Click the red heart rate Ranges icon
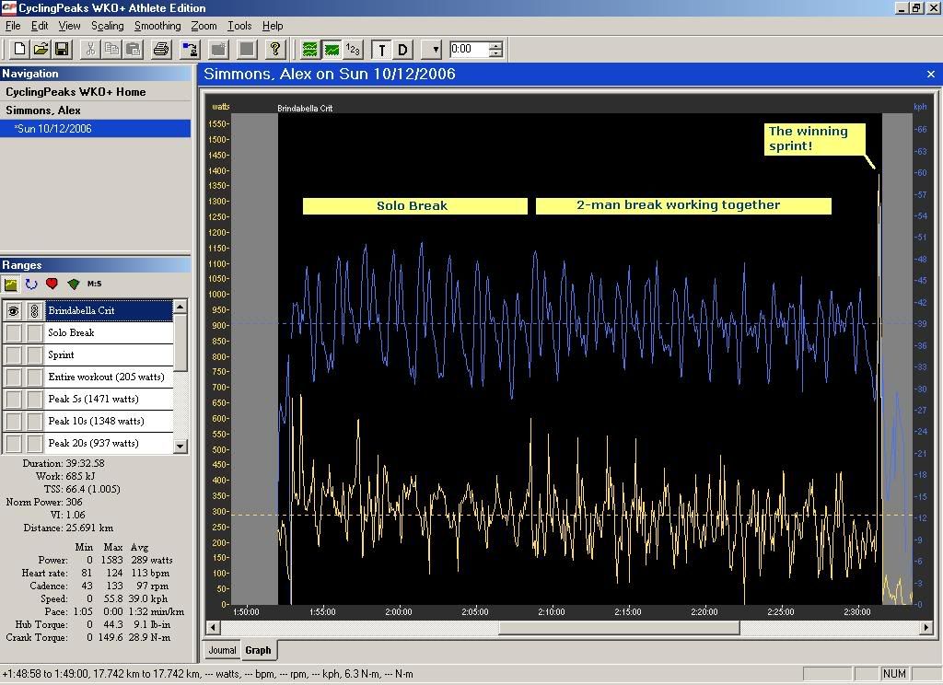This screenshot has height=685, width=943. click(x=52, y=284)
